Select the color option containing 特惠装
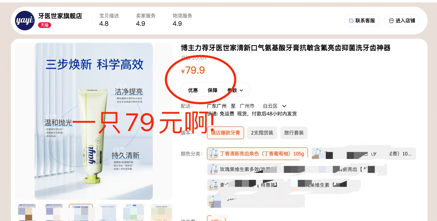The height and width of the screenshot is (221, 437). pyautogui.click(x=245, y=185)
